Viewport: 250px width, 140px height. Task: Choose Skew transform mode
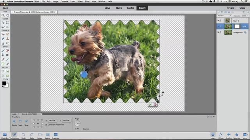(26, 122)
